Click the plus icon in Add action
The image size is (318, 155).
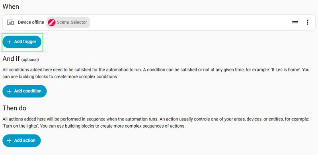(x=9, y=141)
